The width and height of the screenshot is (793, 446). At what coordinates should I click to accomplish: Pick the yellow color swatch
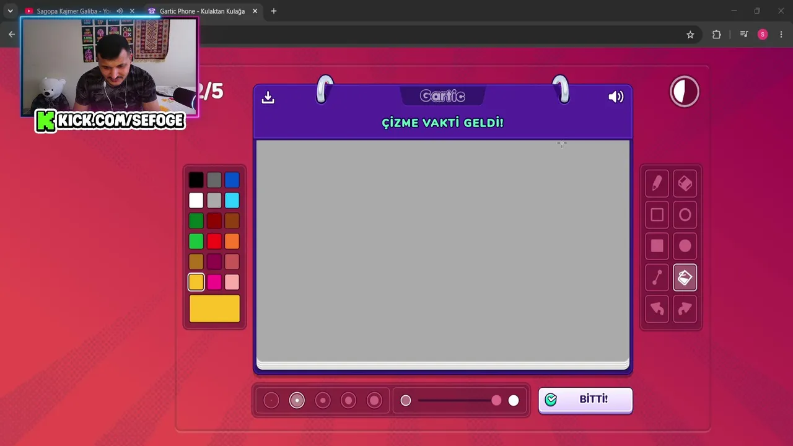point(196,282)
